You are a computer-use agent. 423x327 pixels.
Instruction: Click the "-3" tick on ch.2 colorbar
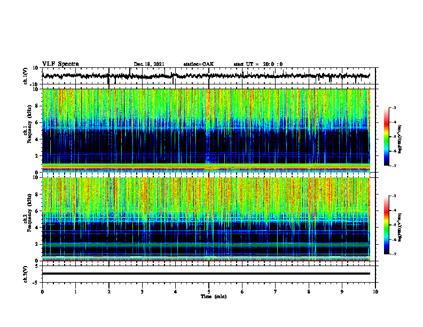394,196
